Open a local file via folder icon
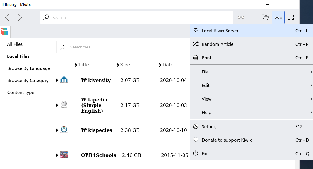This screenshot has width=313, height=169. pyautogui.click(x=265, y=17)
